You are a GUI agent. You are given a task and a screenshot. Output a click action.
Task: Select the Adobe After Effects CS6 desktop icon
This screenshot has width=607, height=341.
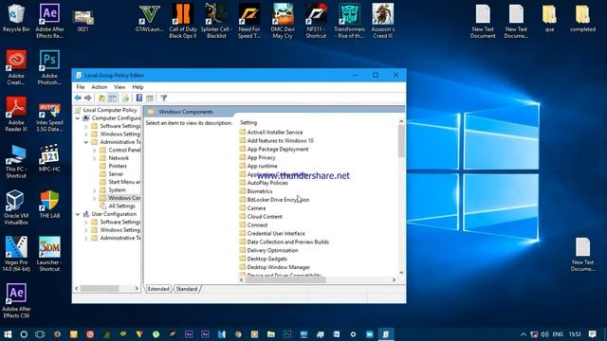[x=16, y=301]
